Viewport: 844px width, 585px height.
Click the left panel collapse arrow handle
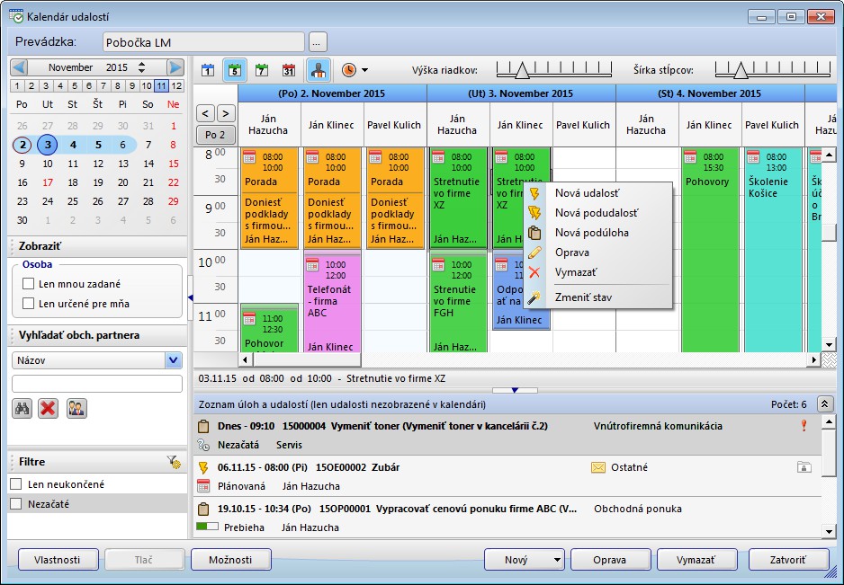pyautogui.click(x=190, y=297)
